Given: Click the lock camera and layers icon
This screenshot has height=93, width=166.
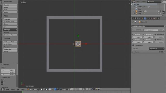Looking at the screenshot, I should click(x=84, y=89).
